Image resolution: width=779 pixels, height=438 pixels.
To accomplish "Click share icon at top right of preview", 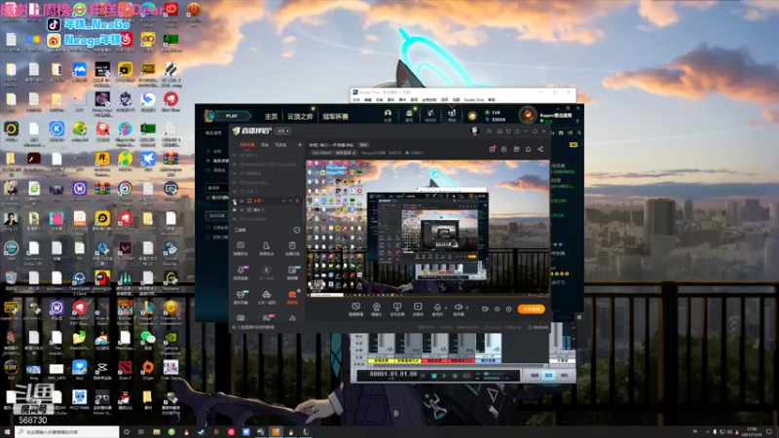I will coord(540,149).
